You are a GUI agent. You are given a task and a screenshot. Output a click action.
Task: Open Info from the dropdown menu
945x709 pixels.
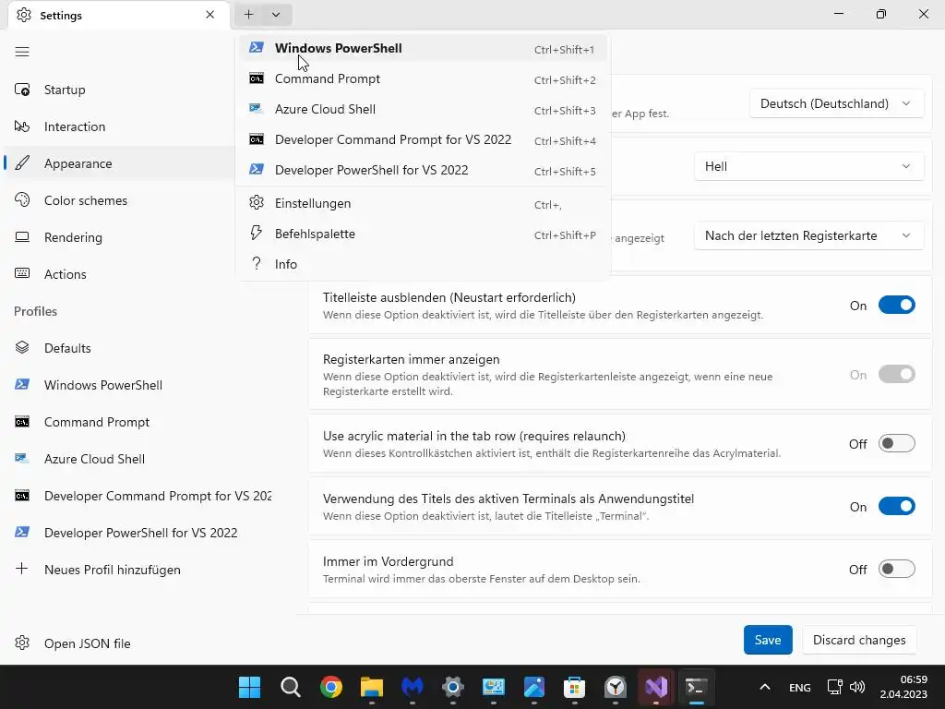click(423, 264)
